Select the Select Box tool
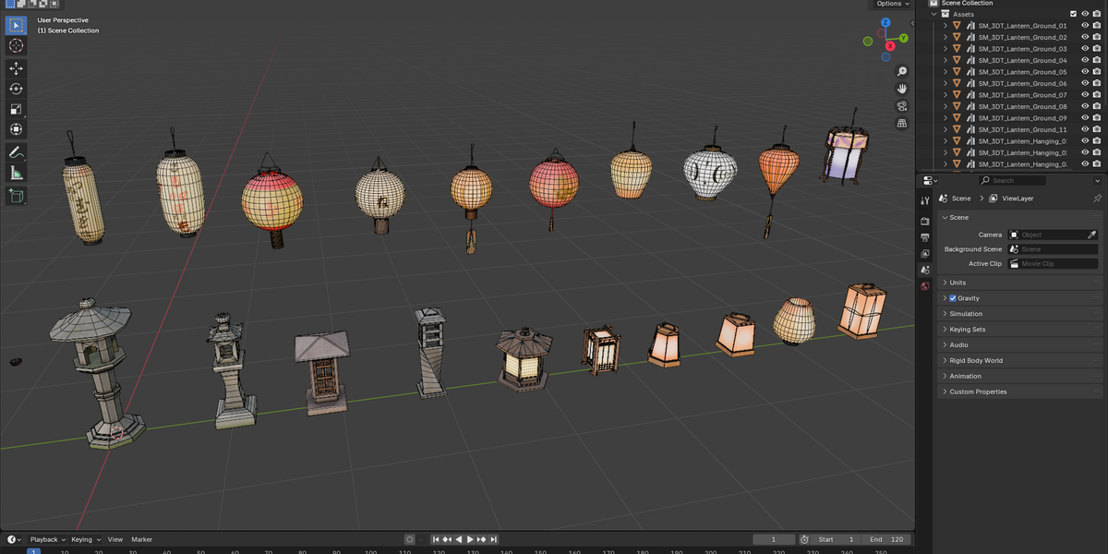Image resolution: width=1108 pixels, height=554 pixels. (16, 25)
